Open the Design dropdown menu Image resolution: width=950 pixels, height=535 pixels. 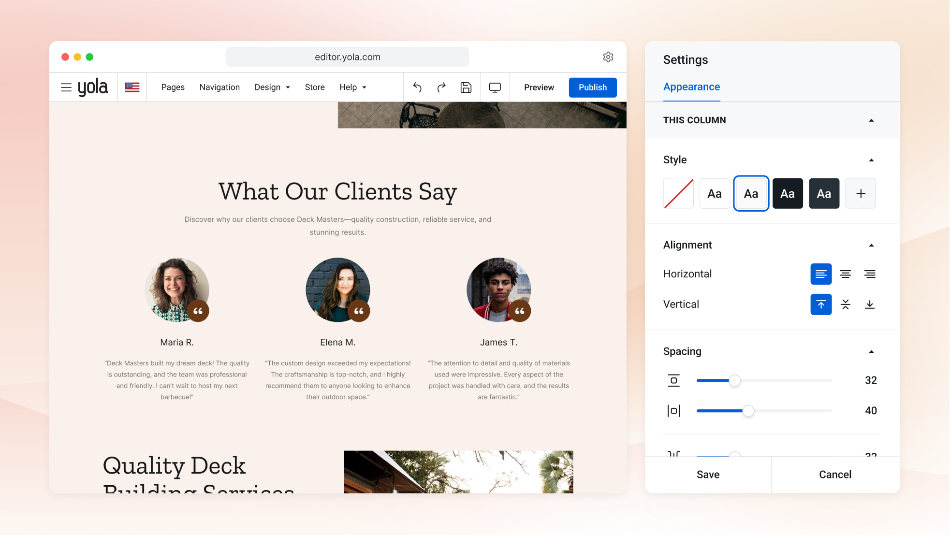pos(272,87)
